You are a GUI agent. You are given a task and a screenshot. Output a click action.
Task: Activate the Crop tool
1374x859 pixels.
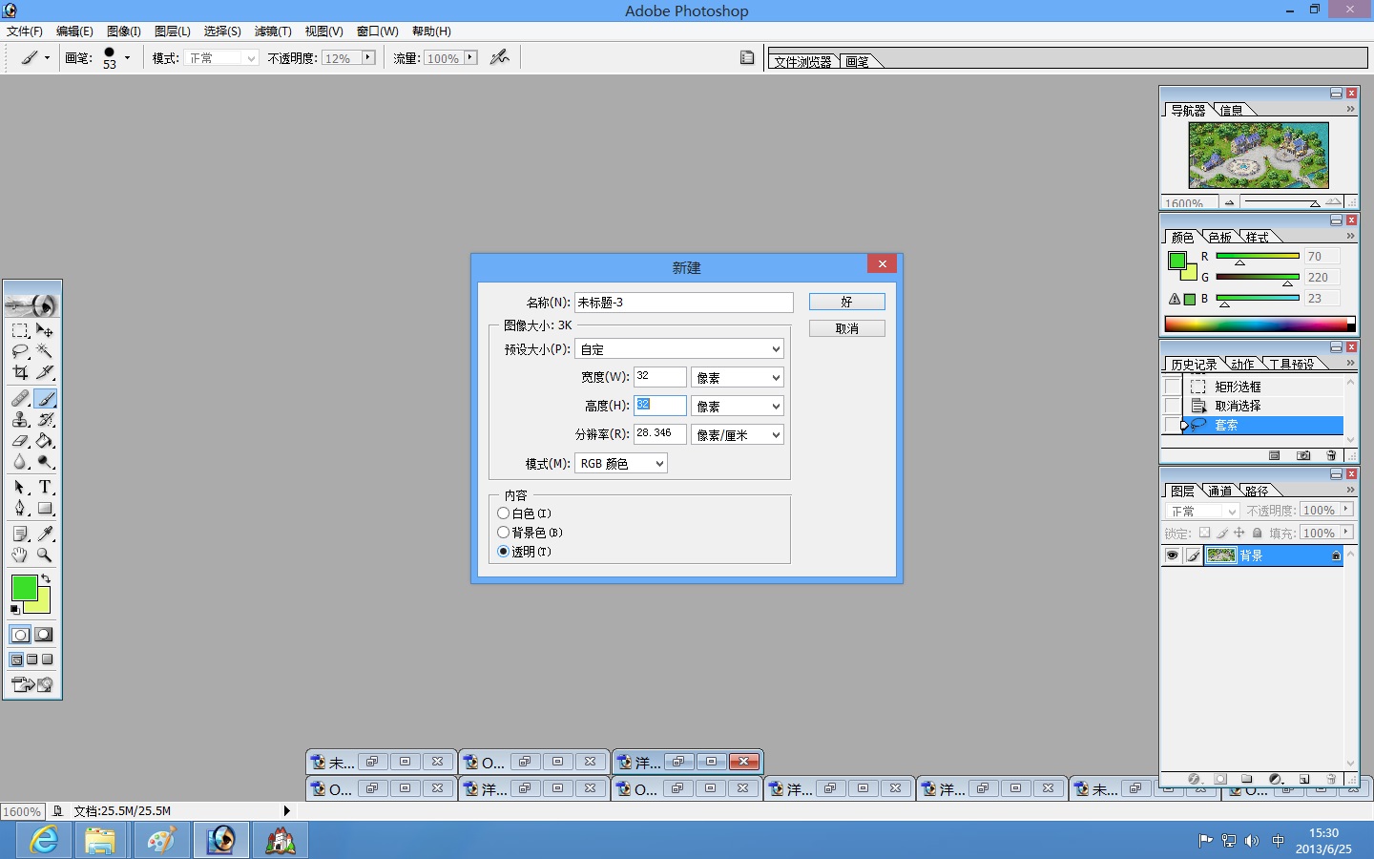(x=20, y=372)
